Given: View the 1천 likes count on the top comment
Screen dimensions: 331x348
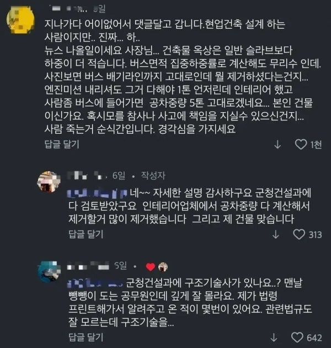Looking at the screenshot, I should point(316,145).
